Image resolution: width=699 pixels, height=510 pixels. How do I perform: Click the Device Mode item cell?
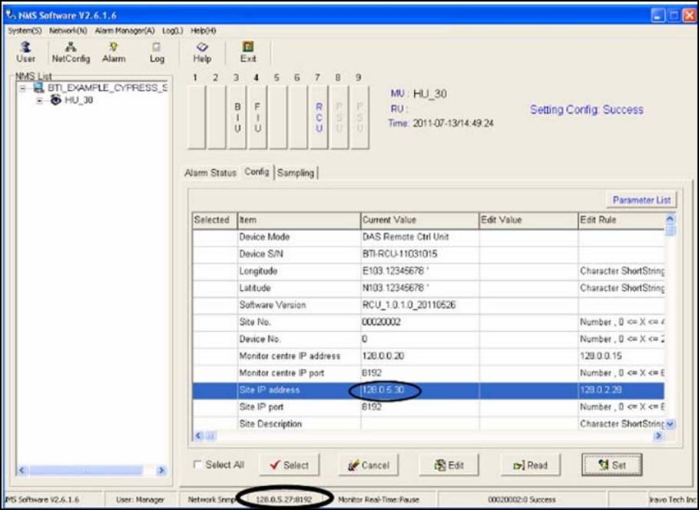(299, 237)
